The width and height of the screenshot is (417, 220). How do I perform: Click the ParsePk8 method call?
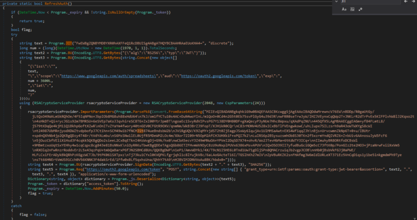(141, 112)
